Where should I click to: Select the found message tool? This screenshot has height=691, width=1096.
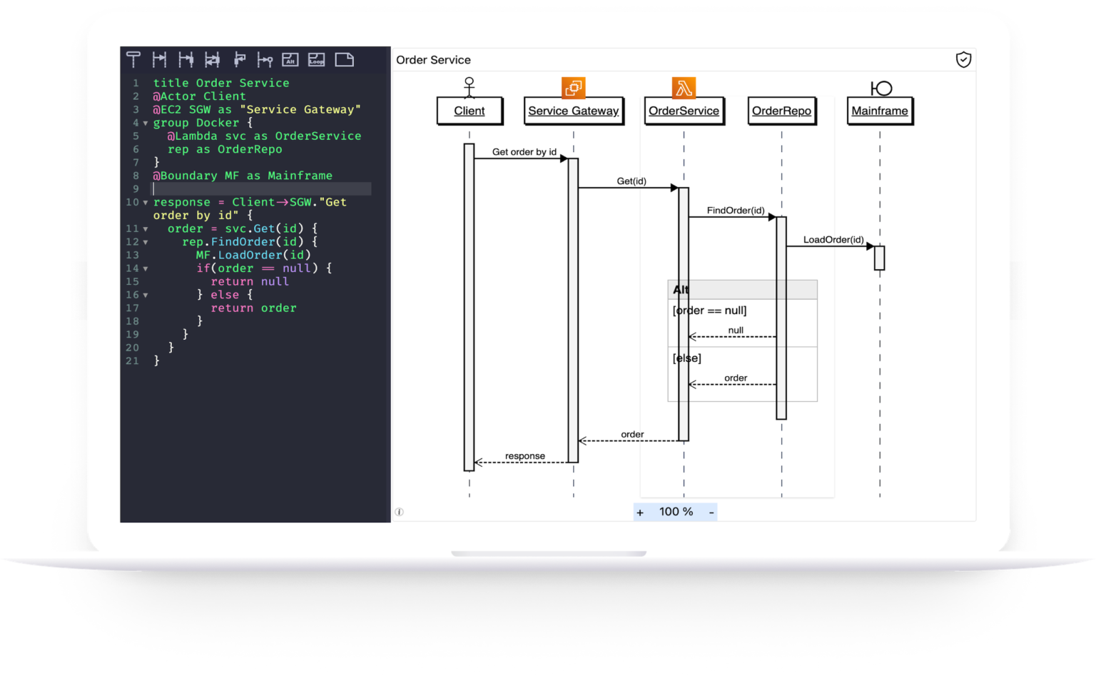(265, 60)
